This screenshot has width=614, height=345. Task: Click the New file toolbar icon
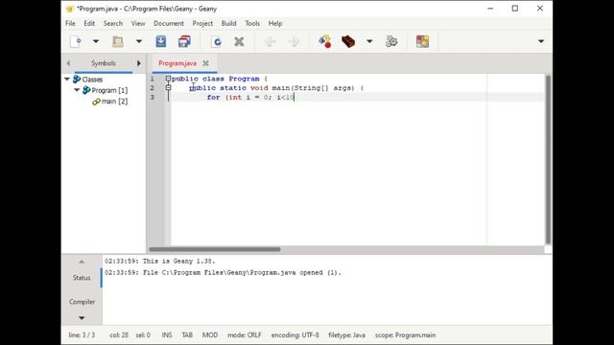76,41
